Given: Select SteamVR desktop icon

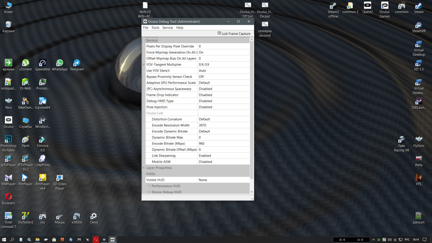Looking at the screenshot, I should coord(419,27).
